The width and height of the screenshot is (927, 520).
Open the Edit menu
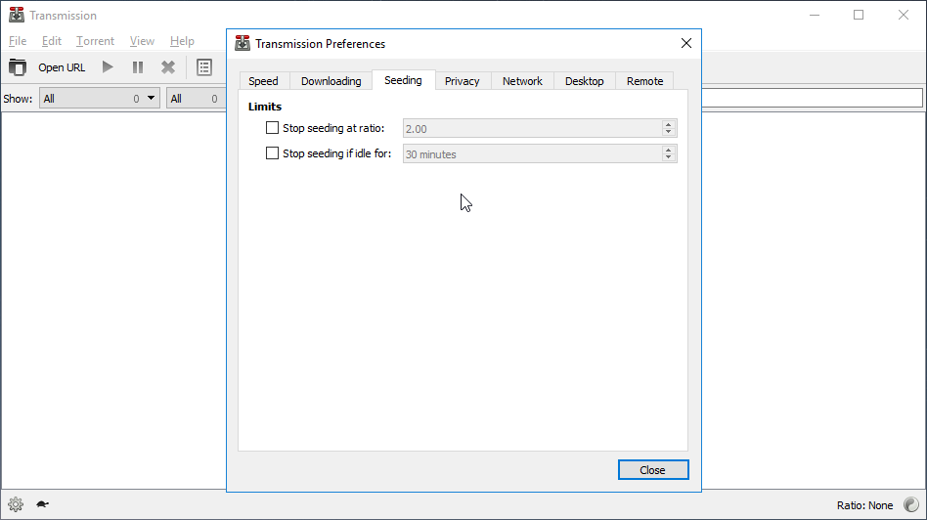point(52,41)
